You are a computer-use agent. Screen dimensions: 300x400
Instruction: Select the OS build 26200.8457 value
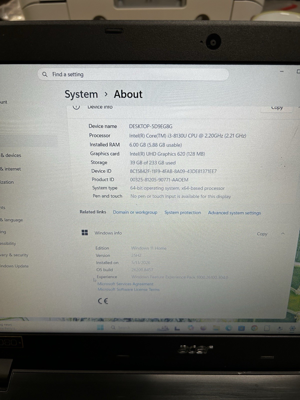(142, 270)
